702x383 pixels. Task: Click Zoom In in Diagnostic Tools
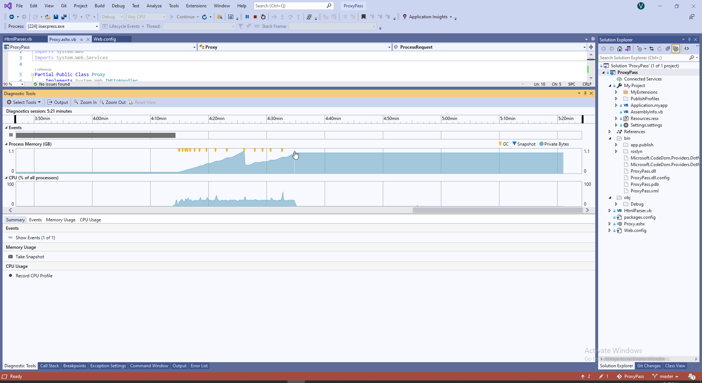[85, 102]
